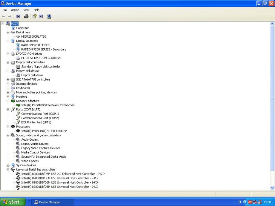This screenshot has width=275, height=206.
Task: Open Properties via the toolbar icon
Action: 35,16
